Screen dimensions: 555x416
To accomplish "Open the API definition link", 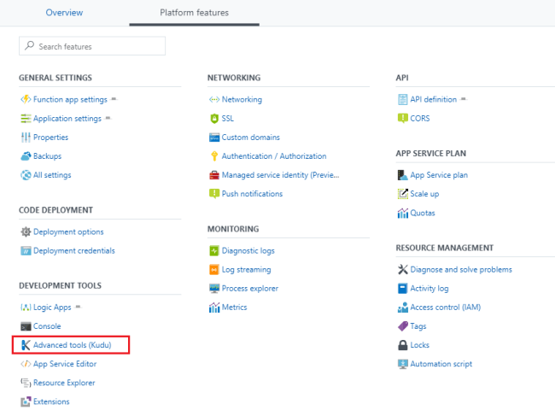I will [x=433, y=99].
